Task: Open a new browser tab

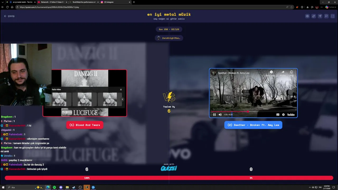Action: point(134,2)
